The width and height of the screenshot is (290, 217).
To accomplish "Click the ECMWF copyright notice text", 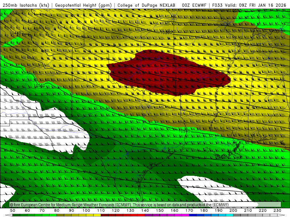I will pyautogui.click(x=119, y=205).
